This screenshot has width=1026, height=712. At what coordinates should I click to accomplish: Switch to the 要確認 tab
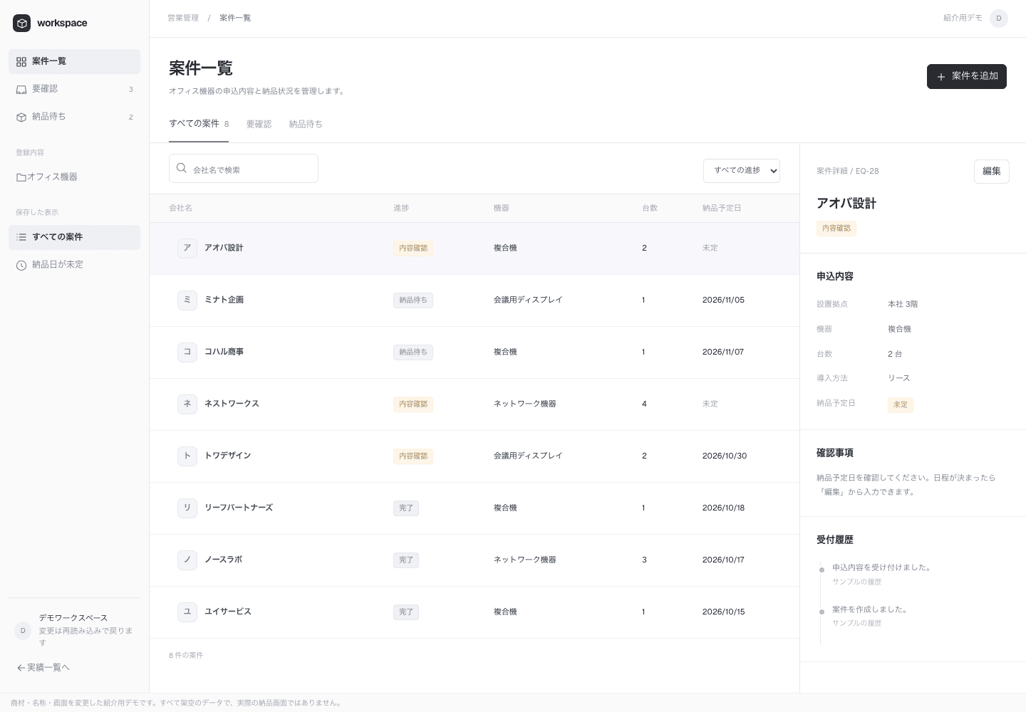click(259, 124)
